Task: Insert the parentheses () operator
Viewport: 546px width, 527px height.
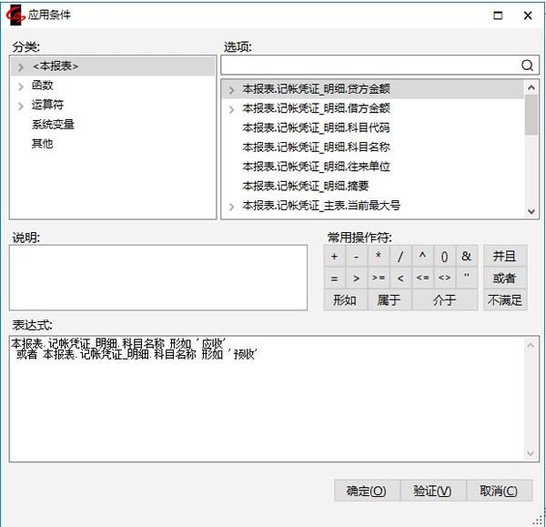Action: (444, 257)
